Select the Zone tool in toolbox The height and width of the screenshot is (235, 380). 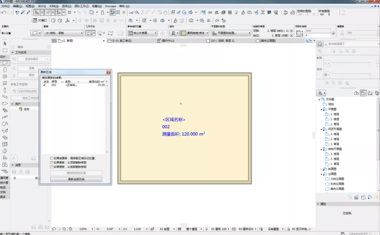(5, 165)
